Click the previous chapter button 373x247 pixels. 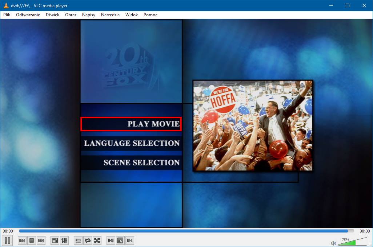[x=22, y=240]
